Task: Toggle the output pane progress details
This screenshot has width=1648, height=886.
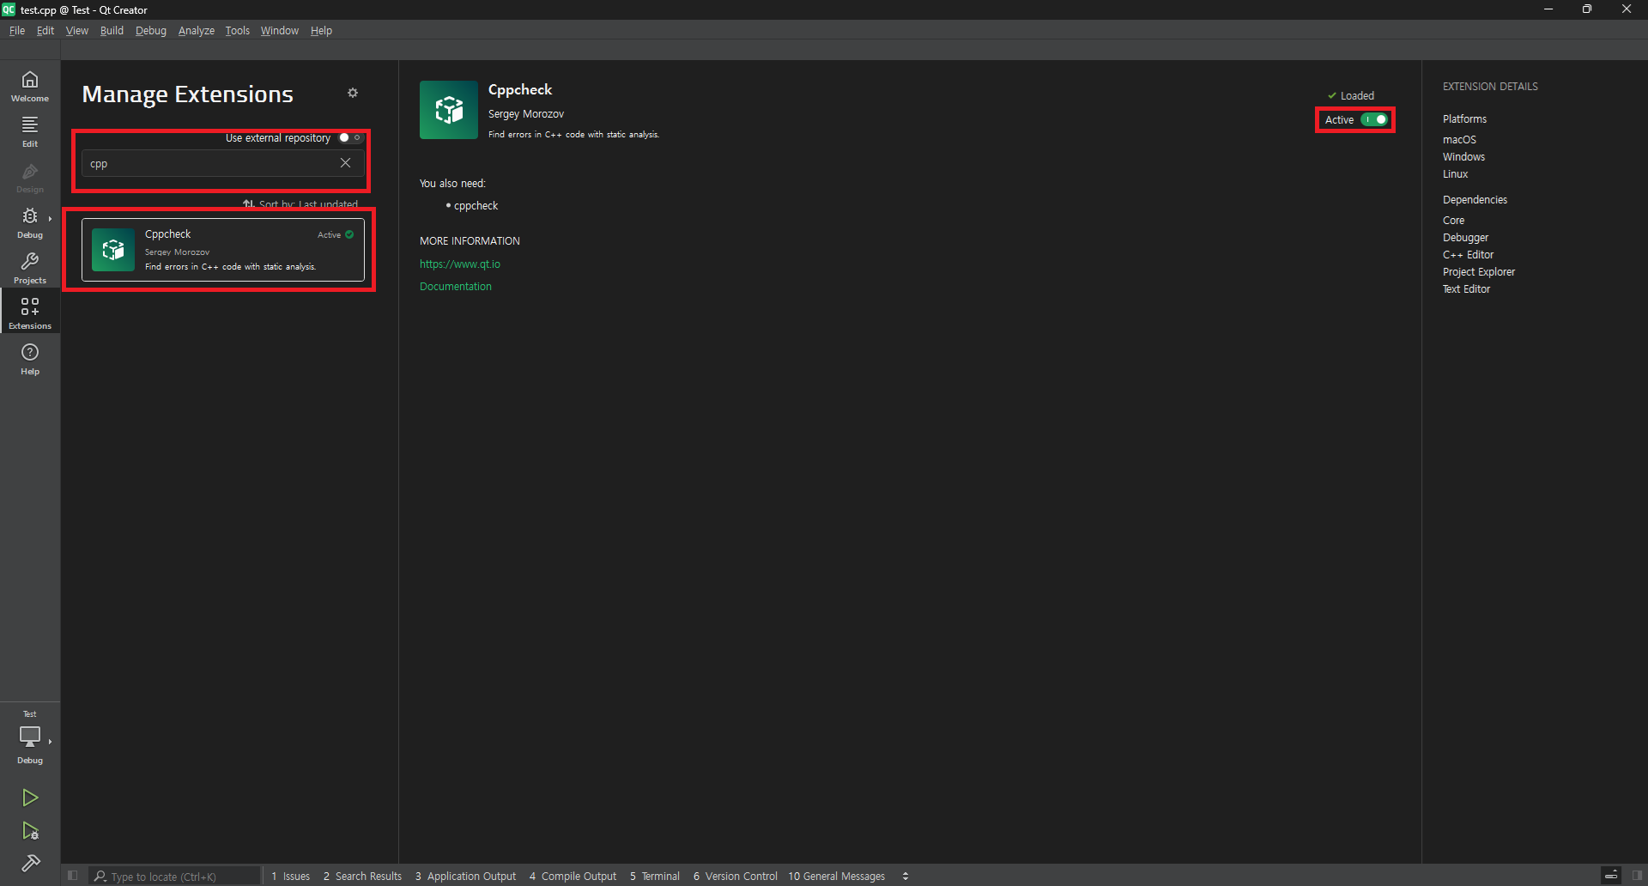Action: [1611, 876]
